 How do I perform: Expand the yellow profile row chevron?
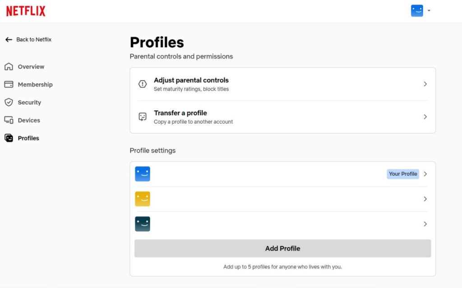425,199
